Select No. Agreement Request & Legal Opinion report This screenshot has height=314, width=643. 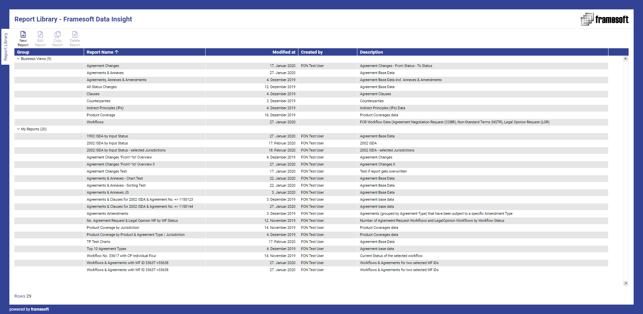(x=132, y=221)
